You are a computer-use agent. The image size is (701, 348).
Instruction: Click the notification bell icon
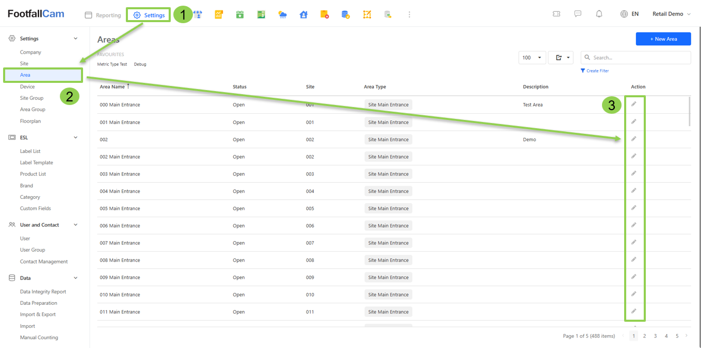tap(599, 14)
